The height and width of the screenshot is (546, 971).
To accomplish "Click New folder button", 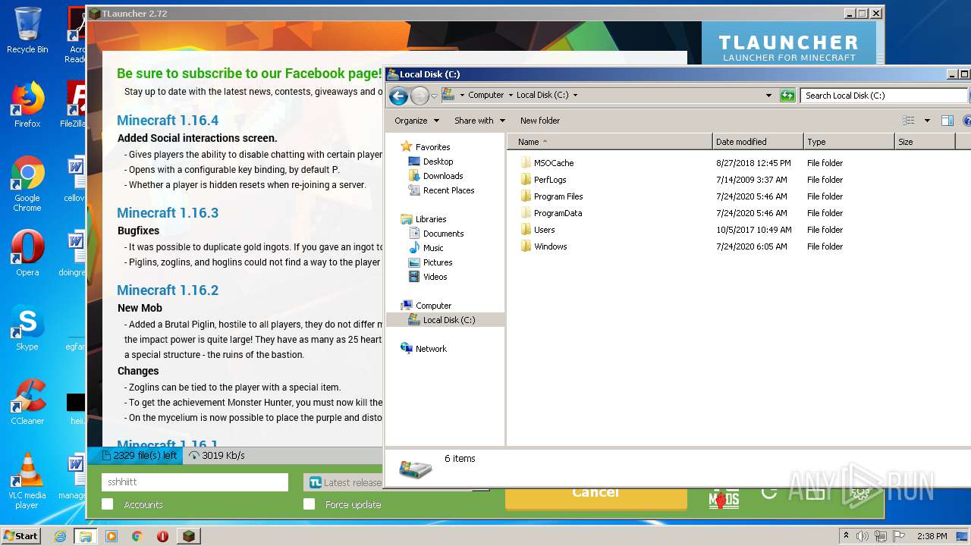I will tap(540, 121).
